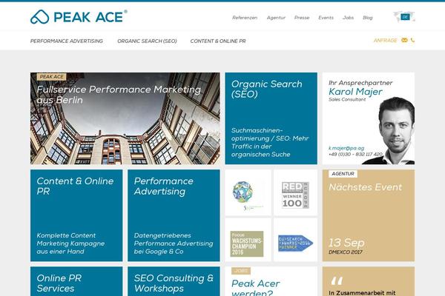Open the quote tile 'In Zusammenarbeit mit'
Viewport: 445px width, 296px height.
pyautogui.click(x=369, y=281)
